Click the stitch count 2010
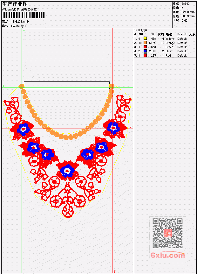Image resolution: width=197 pixels, height=274 pixels. click(x=152, y=51)
